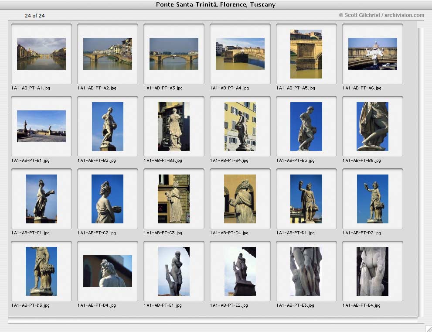
Task: Open the 1A1-AB-PT-D4.jpg bearded head thumbnail
Action: [x=107, y=271]
